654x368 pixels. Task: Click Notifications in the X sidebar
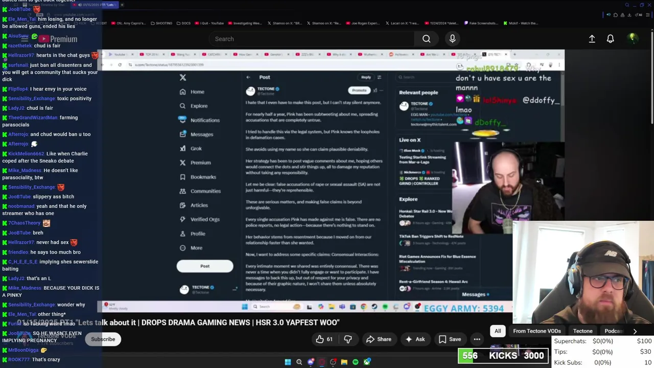click(x=199, y=120)
